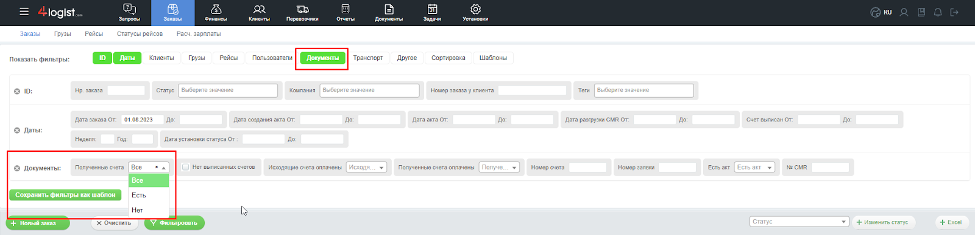
Task: Click Сохранить фильтры как шаблон
Action: click(65, 195)
